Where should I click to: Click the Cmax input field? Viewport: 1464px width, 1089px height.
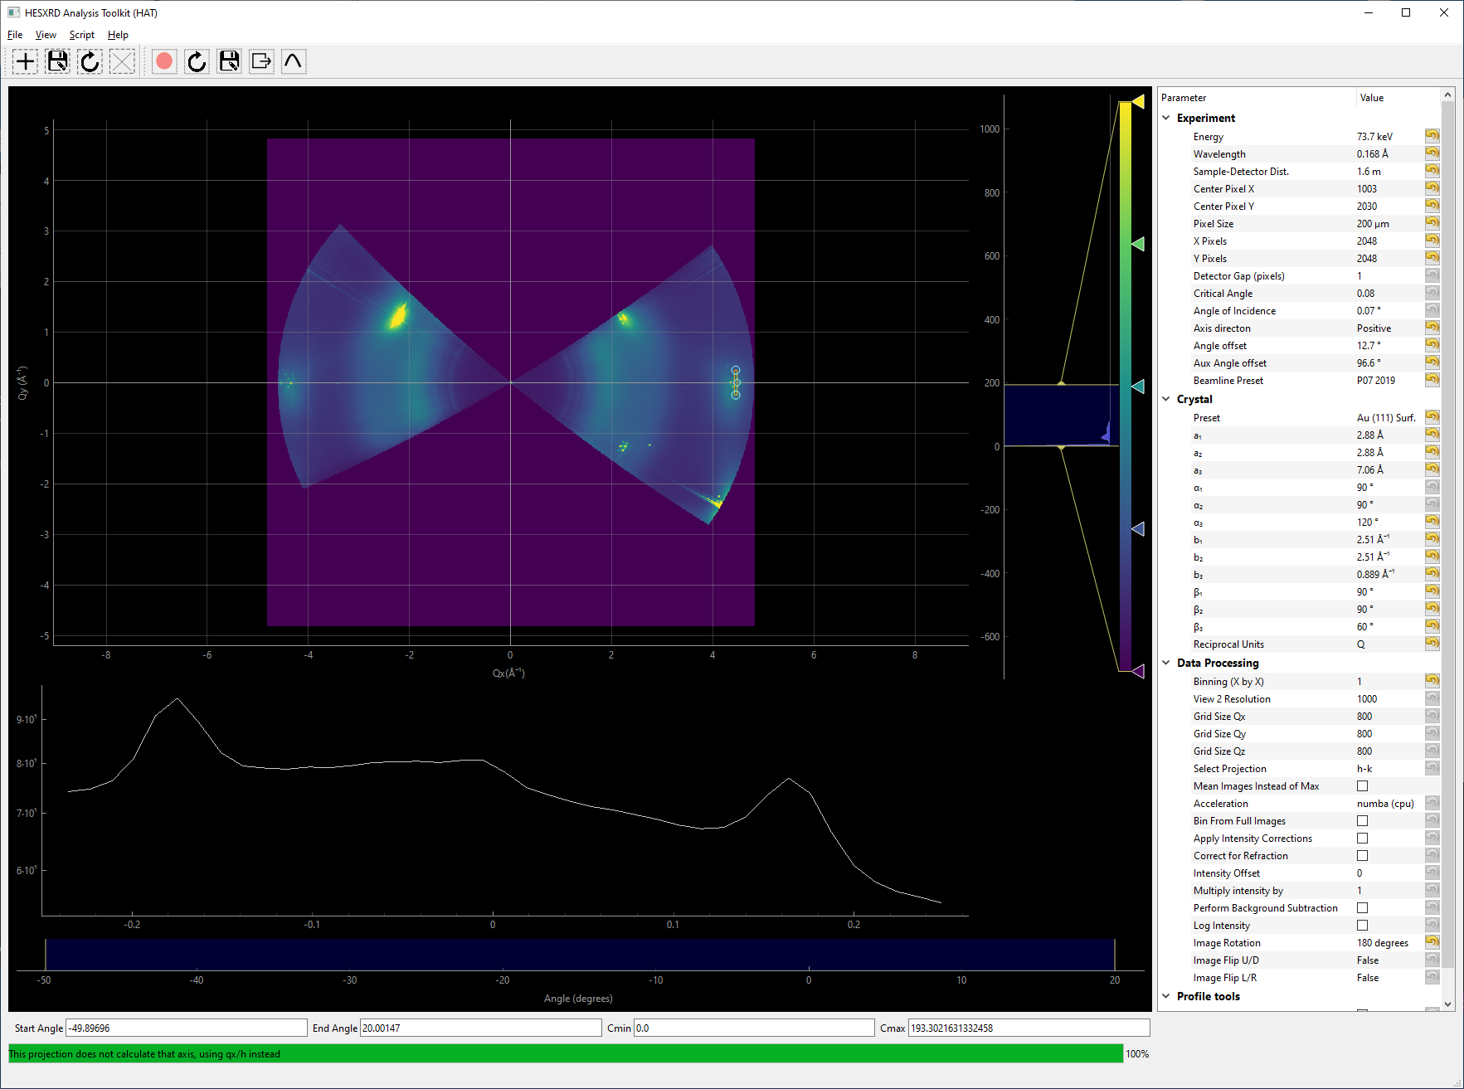(1029, 1028)
